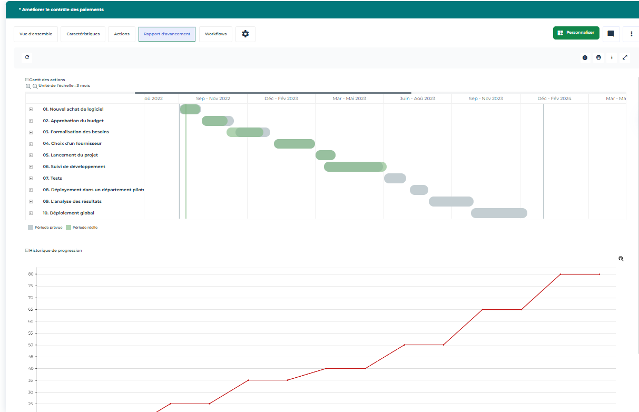
Task: Open the comments chat icon
Action: [611, 34]
